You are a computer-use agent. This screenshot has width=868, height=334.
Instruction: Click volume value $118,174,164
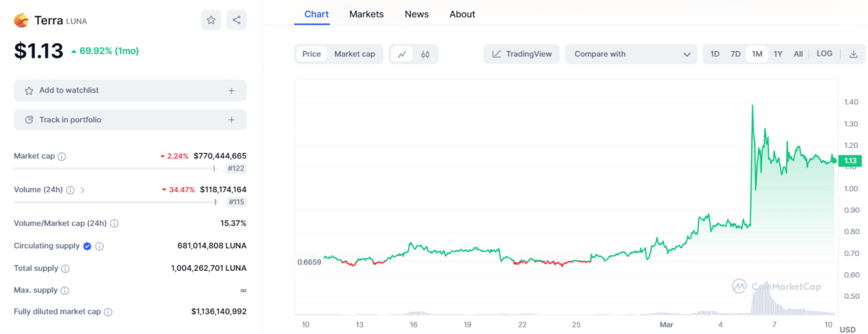(x=223, y=190)
